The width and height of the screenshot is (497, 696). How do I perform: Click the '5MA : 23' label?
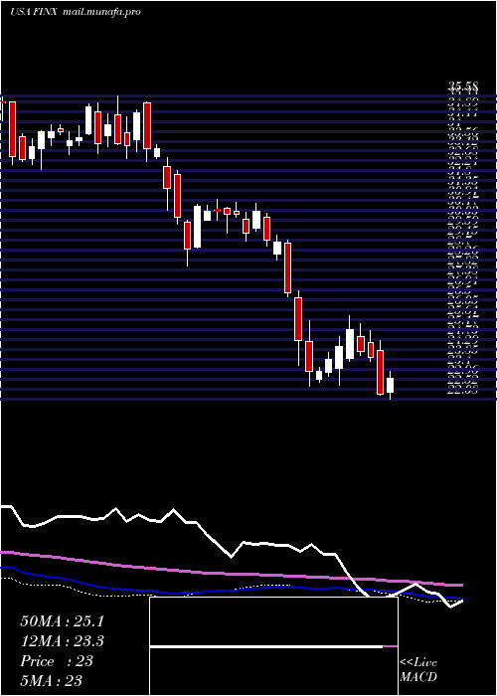[x=51, y=680]
